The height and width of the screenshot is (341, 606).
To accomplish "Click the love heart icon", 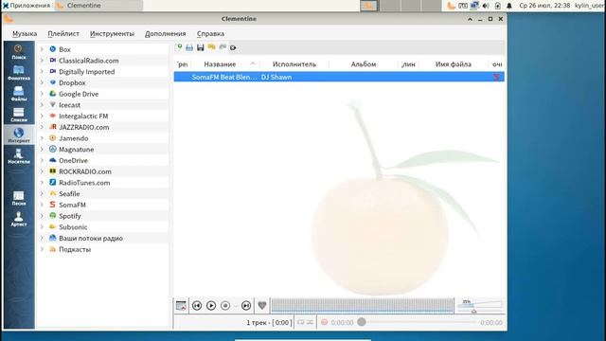I will pyautogui.click(x=262, y=305).
